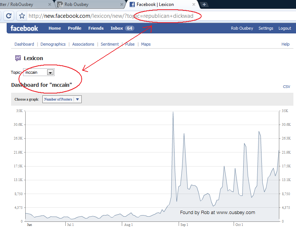Click the Oct 1 label on the chart axis
The width and height of the screenshot is (296, 230).
tap(239, 225)
